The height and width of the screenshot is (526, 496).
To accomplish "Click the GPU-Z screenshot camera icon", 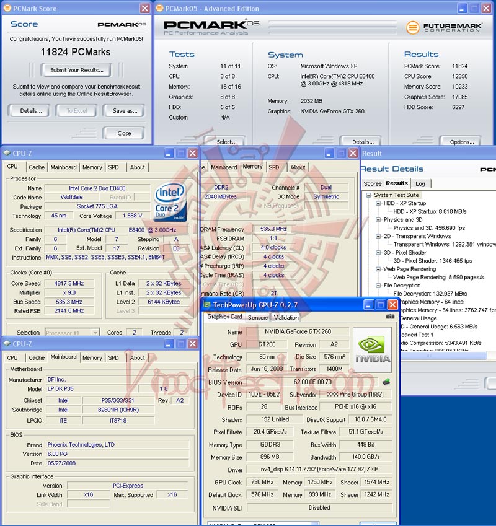I will [x=390, y=317].
